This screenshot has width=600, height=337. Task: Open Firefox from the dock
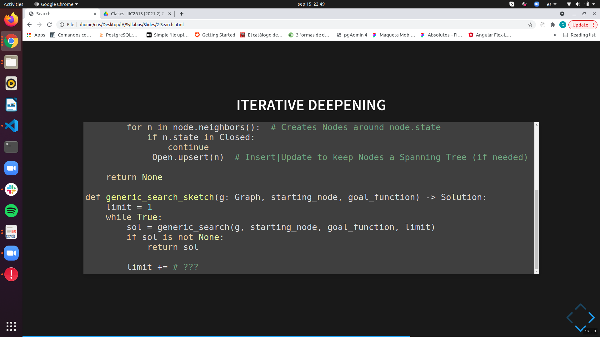click(x=11, y=19)
